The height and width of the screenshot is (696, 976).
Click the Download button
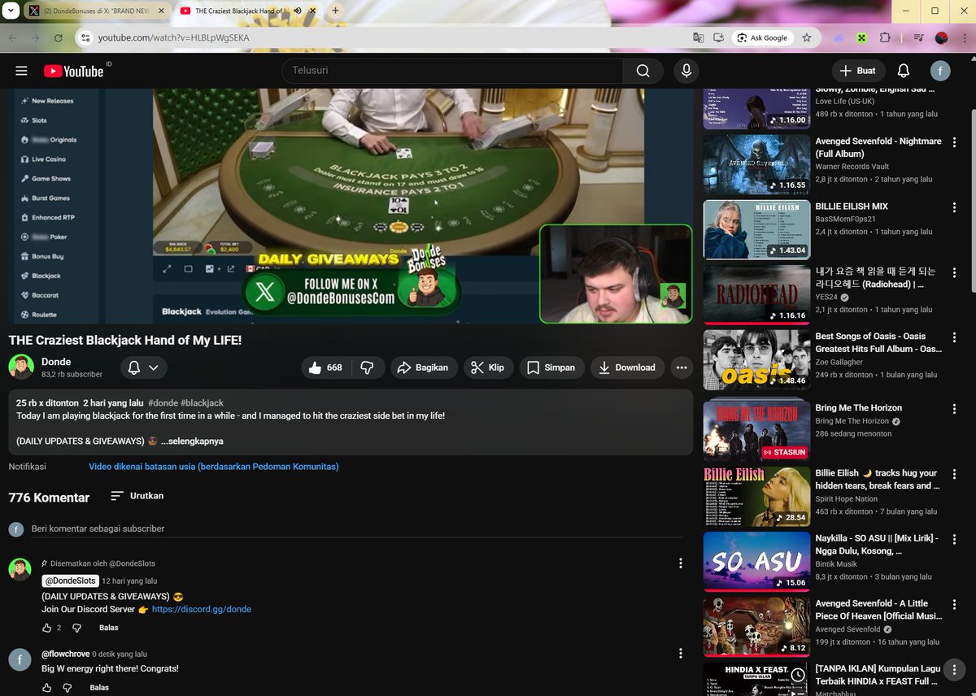(627, 368)
